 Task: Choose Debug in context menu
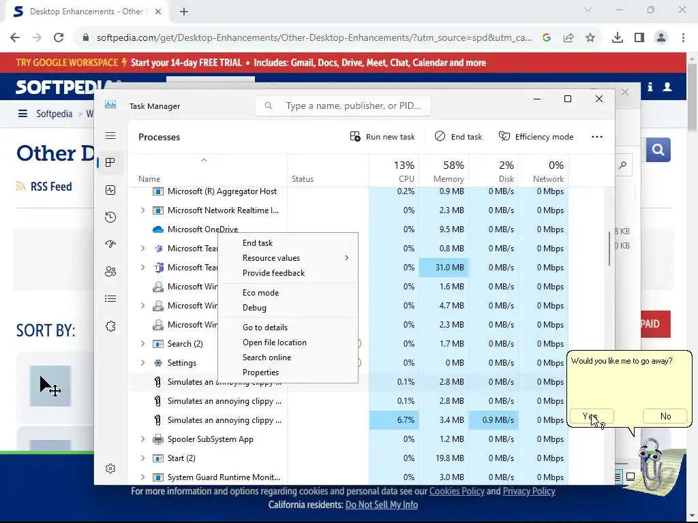pyautogui.click(x=288, y=308)
